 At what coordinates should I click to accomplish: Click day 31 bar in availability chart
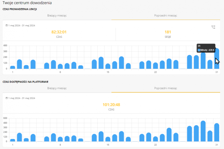[217, 133]
